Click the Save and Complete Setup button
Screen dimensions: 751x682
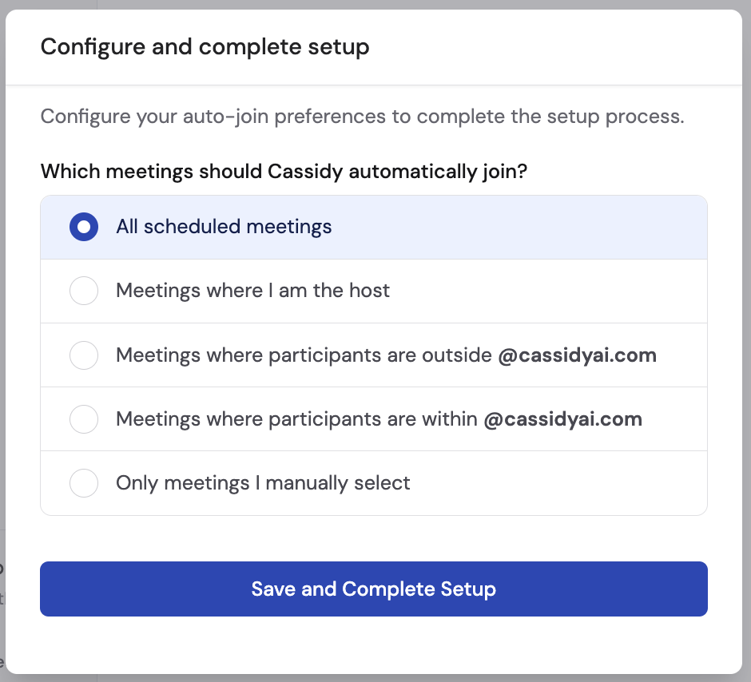[374, 589]
